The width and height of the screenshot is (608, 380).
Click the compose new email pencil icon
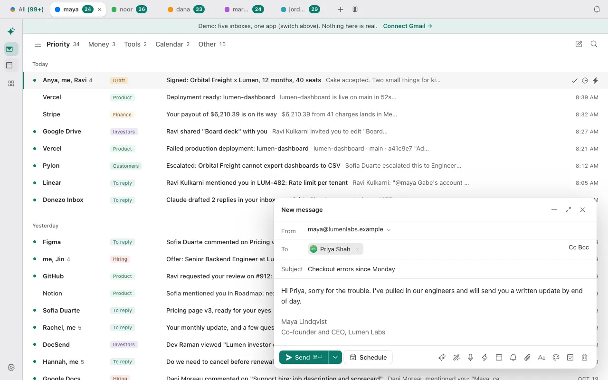coord(579,44)
